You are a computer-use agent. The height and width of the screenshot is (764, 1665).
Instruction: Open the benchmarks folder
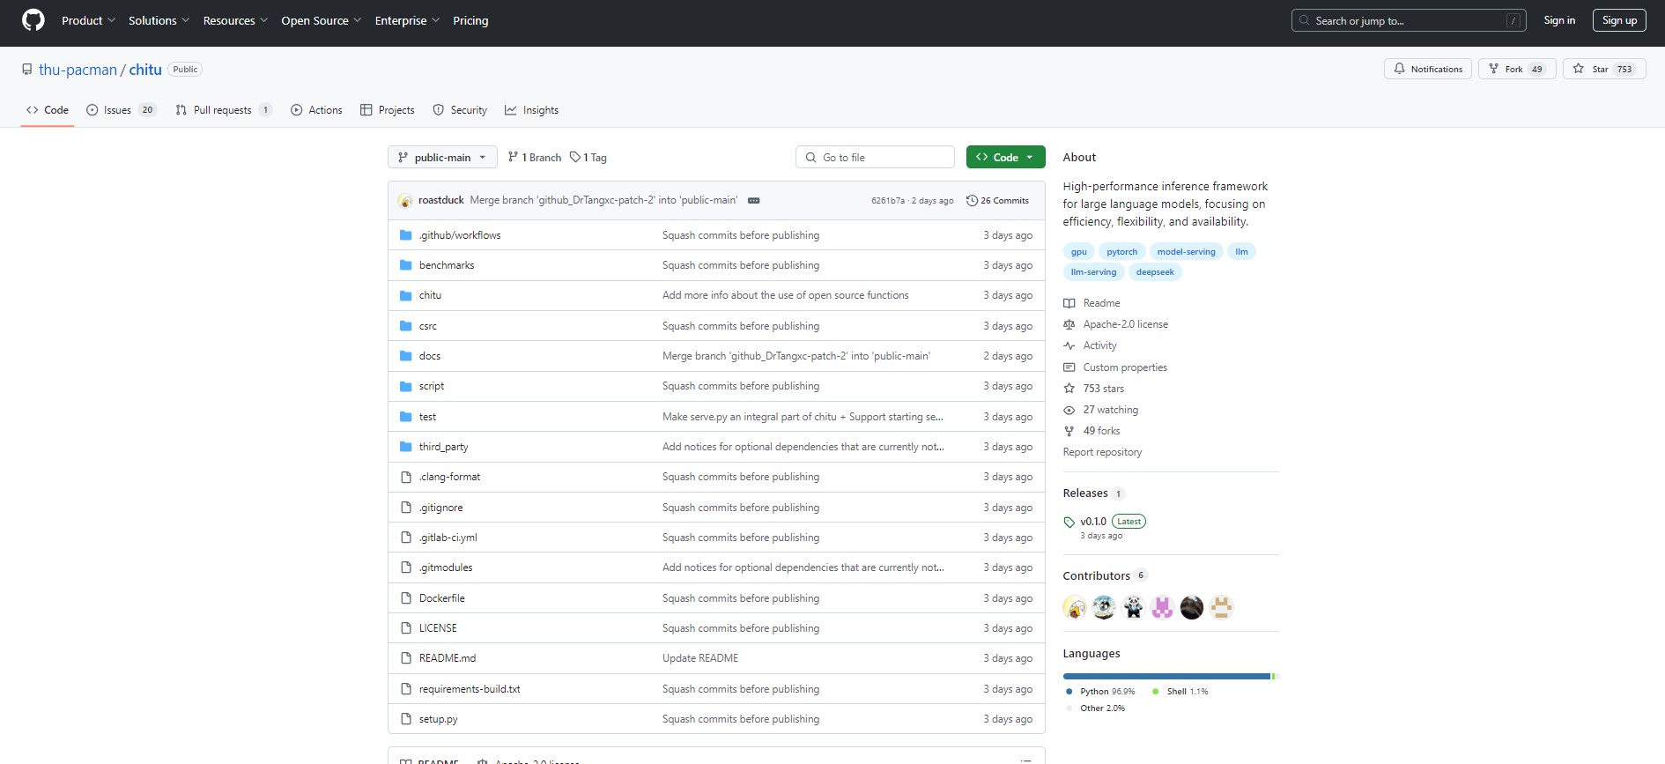(x=447, y=265)
